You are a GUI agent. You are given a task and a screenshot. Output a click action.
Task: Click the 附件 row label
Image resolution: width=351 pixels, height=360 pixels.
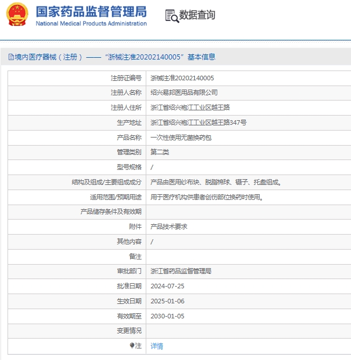pyautogui.click(x=135, y=227)
